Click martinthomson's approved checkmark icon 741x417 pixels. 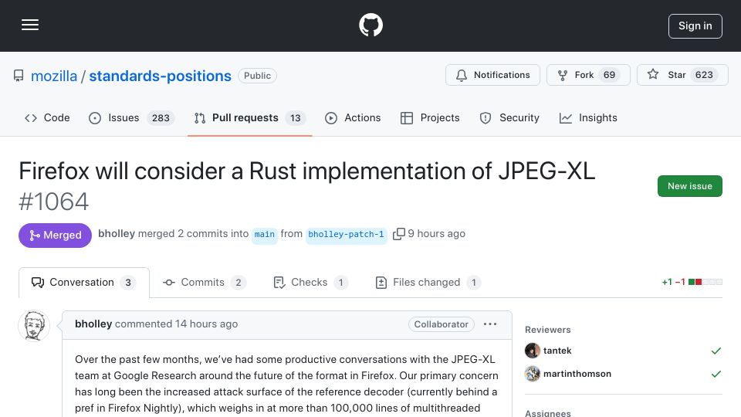[716, 374]
